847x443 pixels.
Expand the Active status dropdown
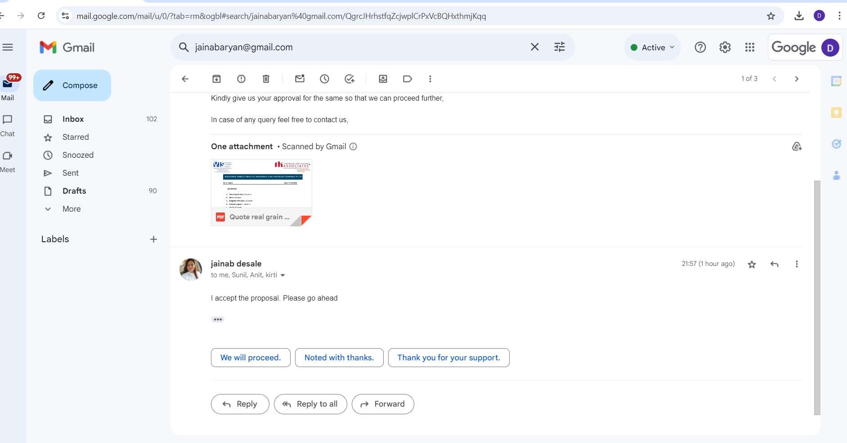653,48
